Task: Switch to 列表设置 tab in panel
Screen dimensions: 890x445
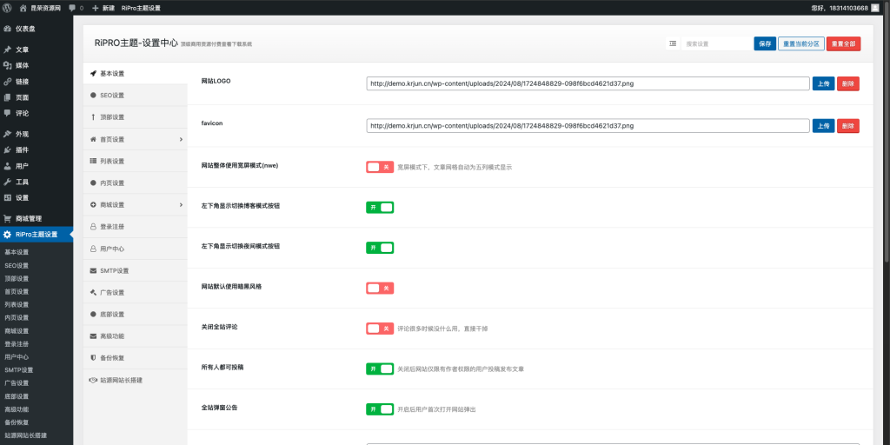Action: (x=135, y=161)
